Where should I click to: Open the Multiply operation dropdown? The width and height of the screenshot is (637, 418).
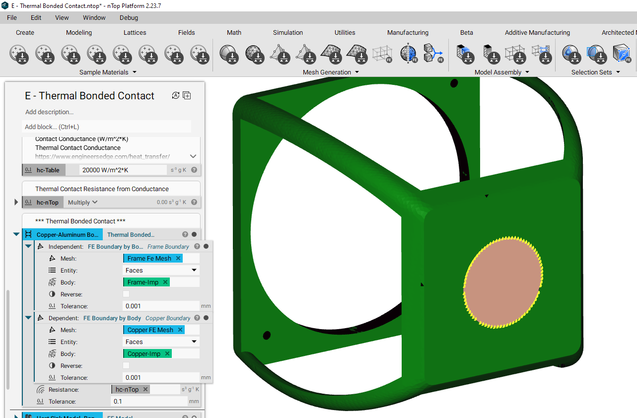83,202
